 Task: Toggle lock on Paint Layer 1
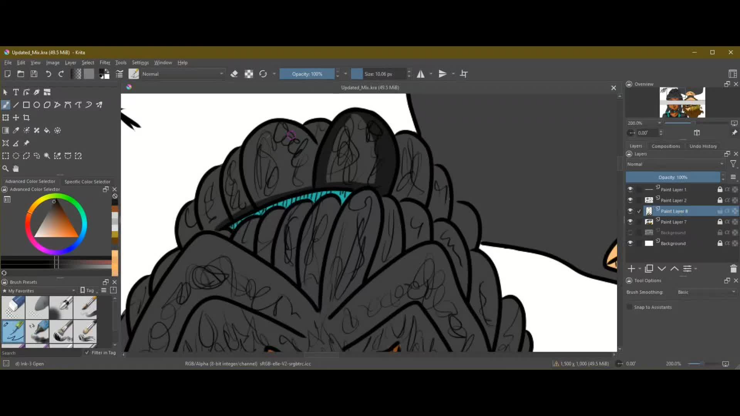pyautogui.click(x=720, y=190)
